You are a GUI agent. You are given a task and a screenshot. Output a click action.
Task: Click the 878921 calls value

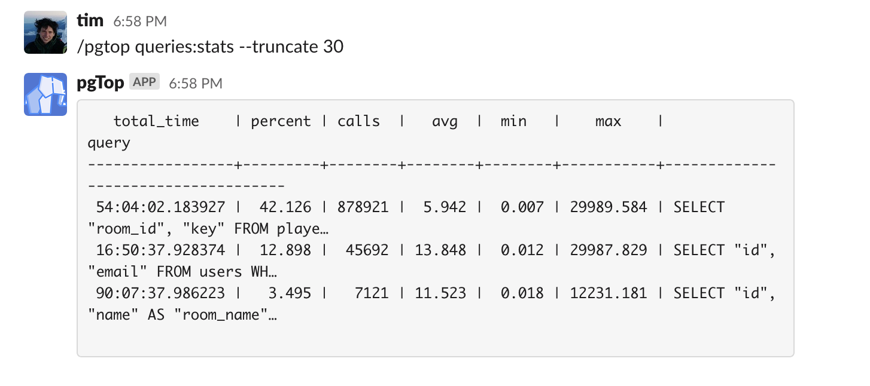(x=363, y=207)
